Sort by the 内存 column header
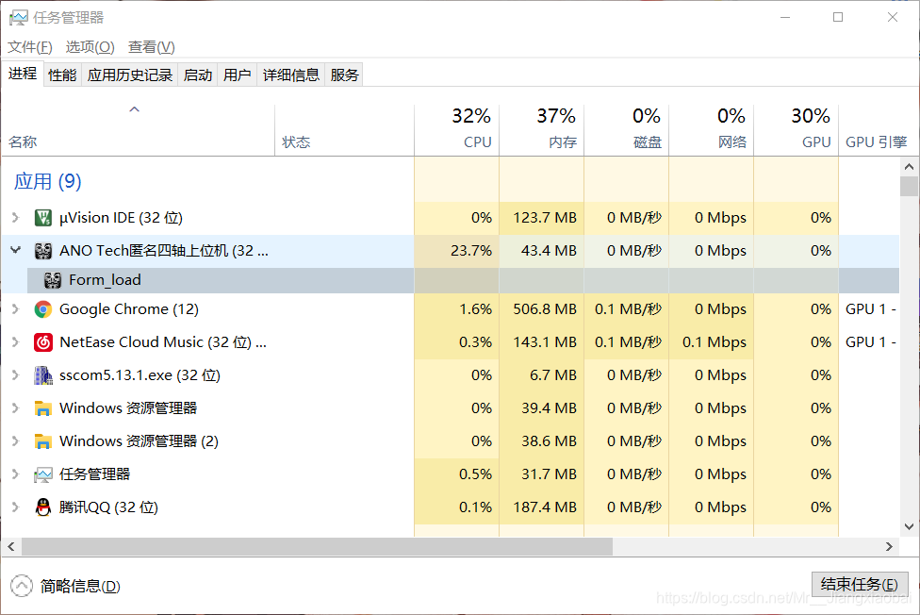The height and width of the screenshot is (615, 920). (x=542, y=130)
